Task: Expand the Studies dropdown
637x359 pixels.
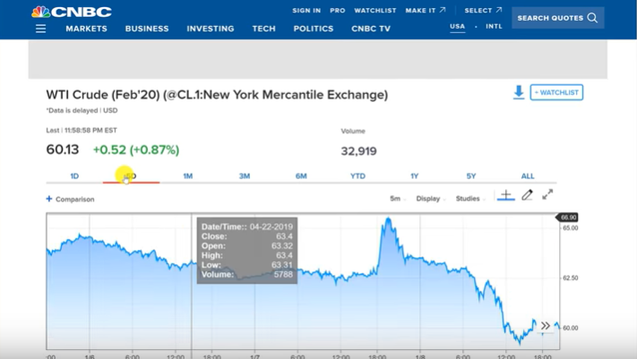Action: (469, 199)
